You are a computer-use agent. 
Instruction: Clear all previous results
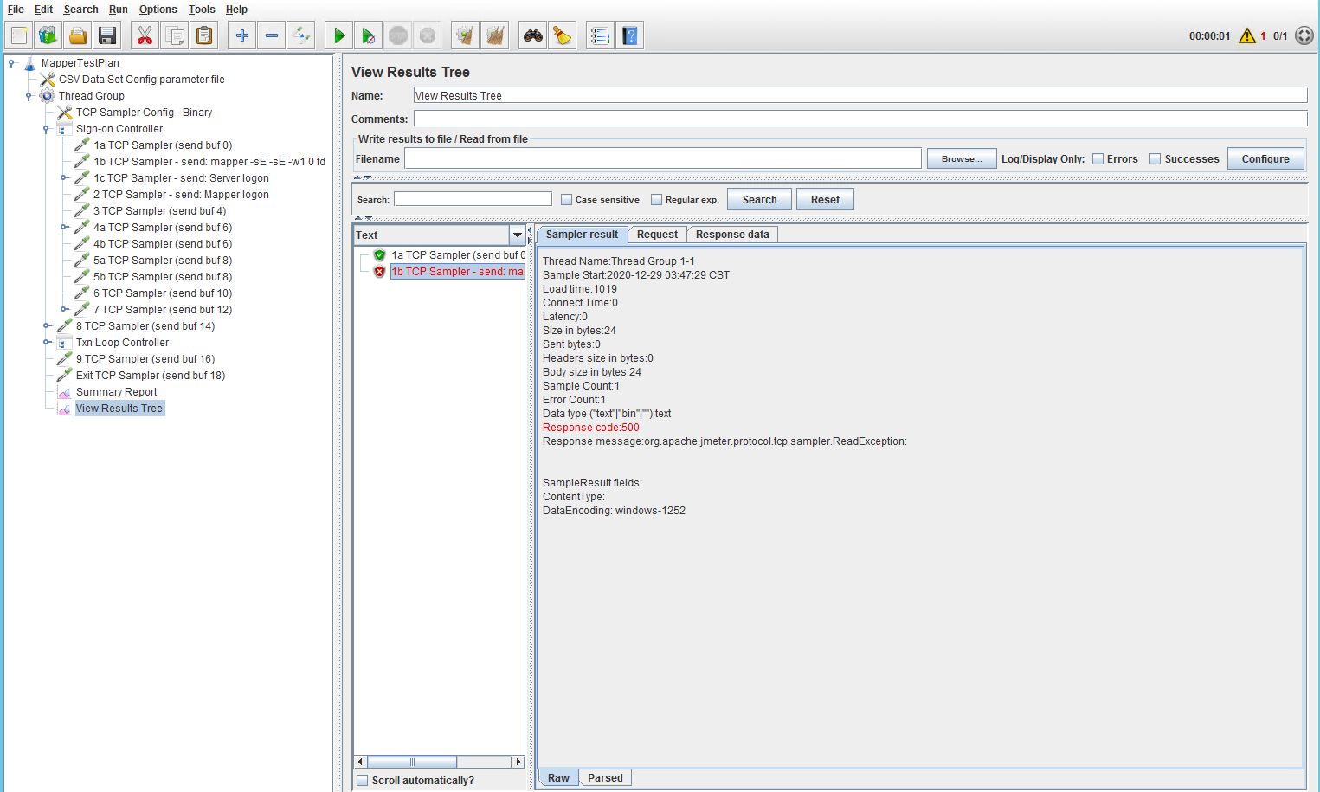point(494,35)
